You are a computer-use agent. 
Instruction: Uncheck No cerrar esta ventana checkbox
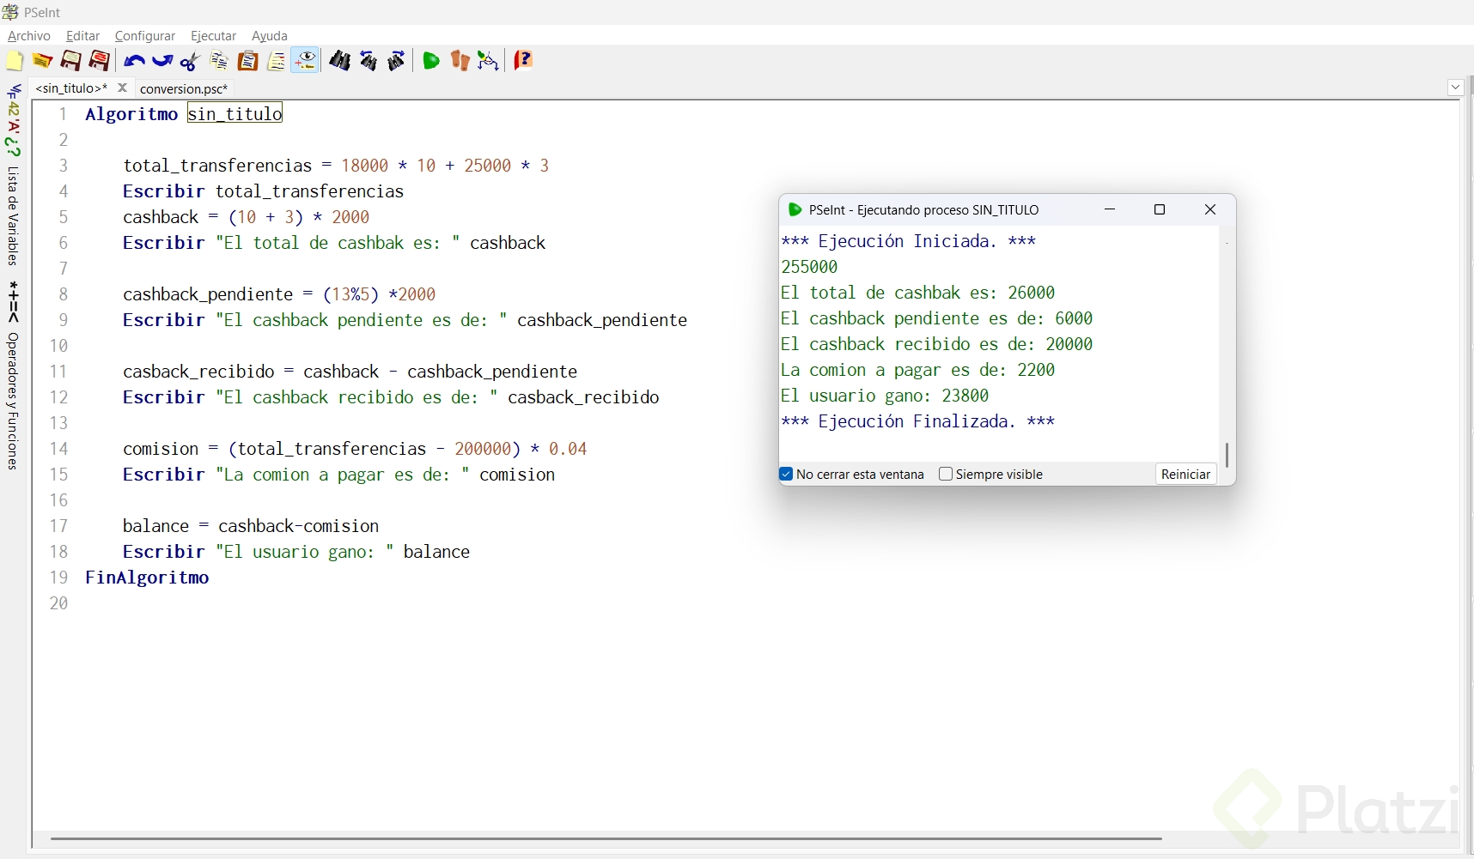click(786, 475)
